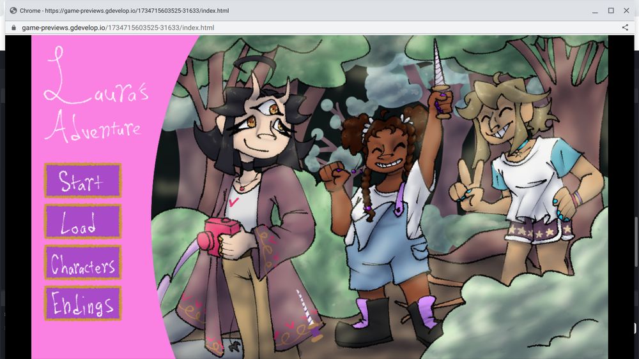Image resolution: width=639 pixels, height=359 pixels.
Task: Click the URL text in address bar
Action: click(118, 27)
